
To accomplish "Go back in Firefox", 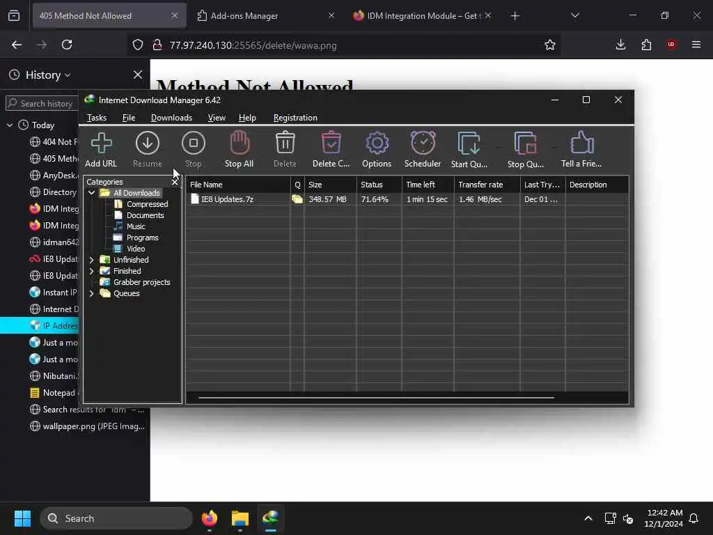I will 17,45.
